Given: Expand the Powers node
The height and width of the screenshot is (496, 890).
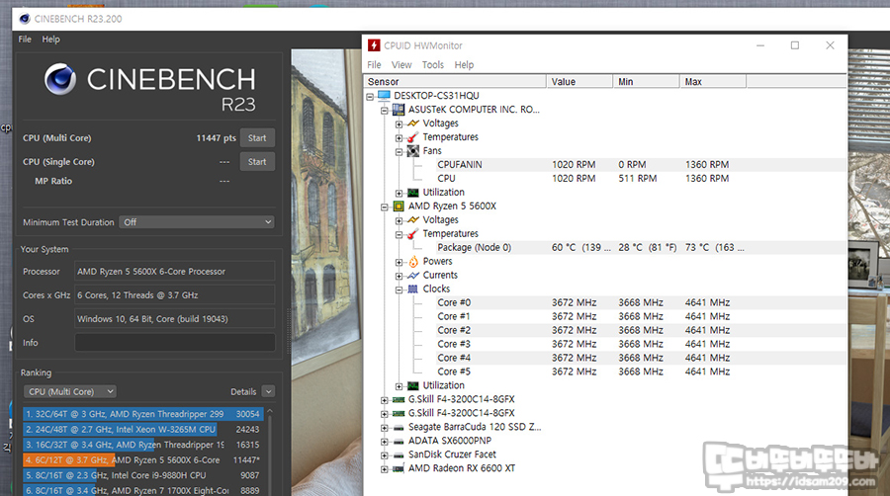Looking at the screenshot, I should (400, 263).
